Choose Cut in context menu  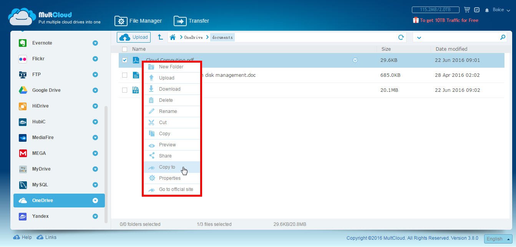tap(172, 123)
